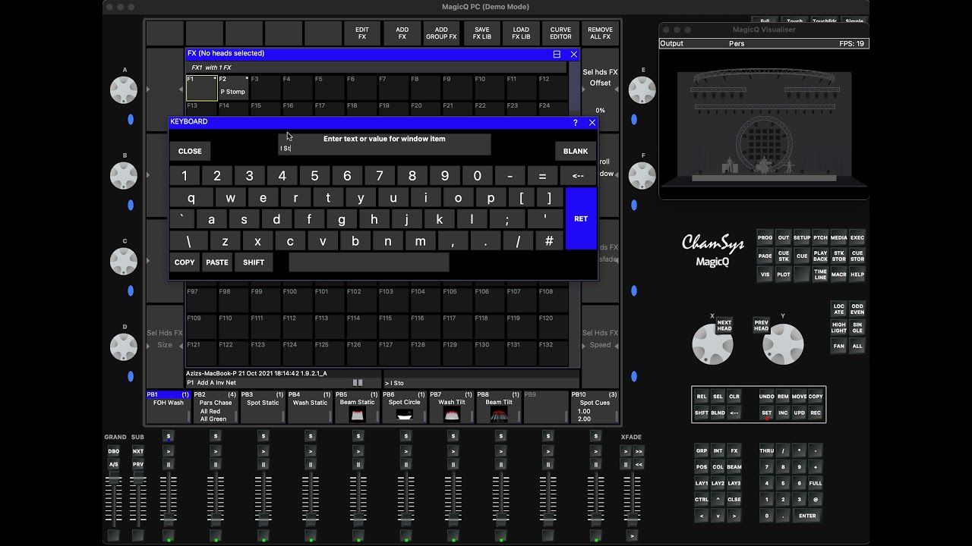Click the keyboard help question mark

tap(575, 122)
